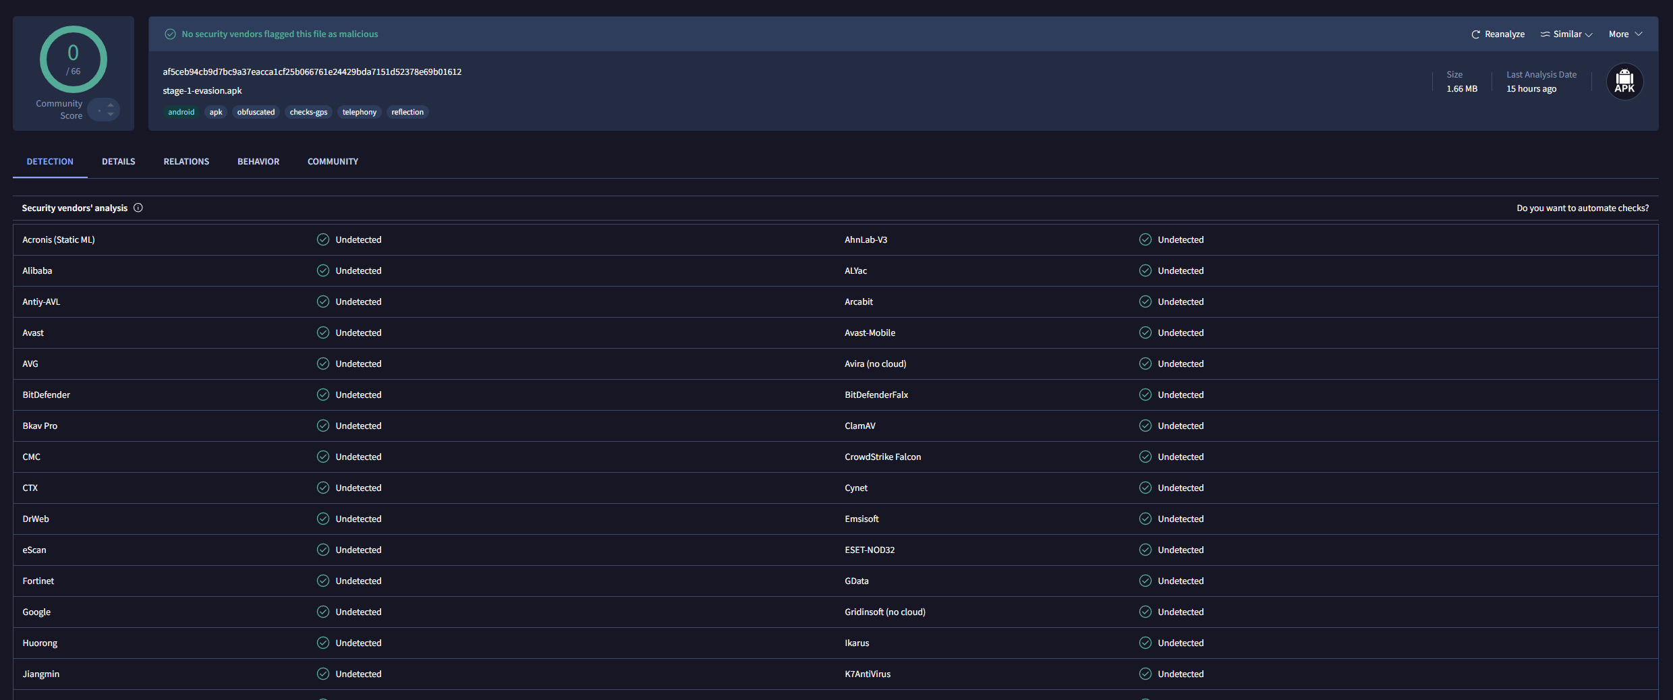The height and width of the screenshot is (700, 1673).
Task: Click the check icon in the ClamAV row
Action: (1145, 426)
